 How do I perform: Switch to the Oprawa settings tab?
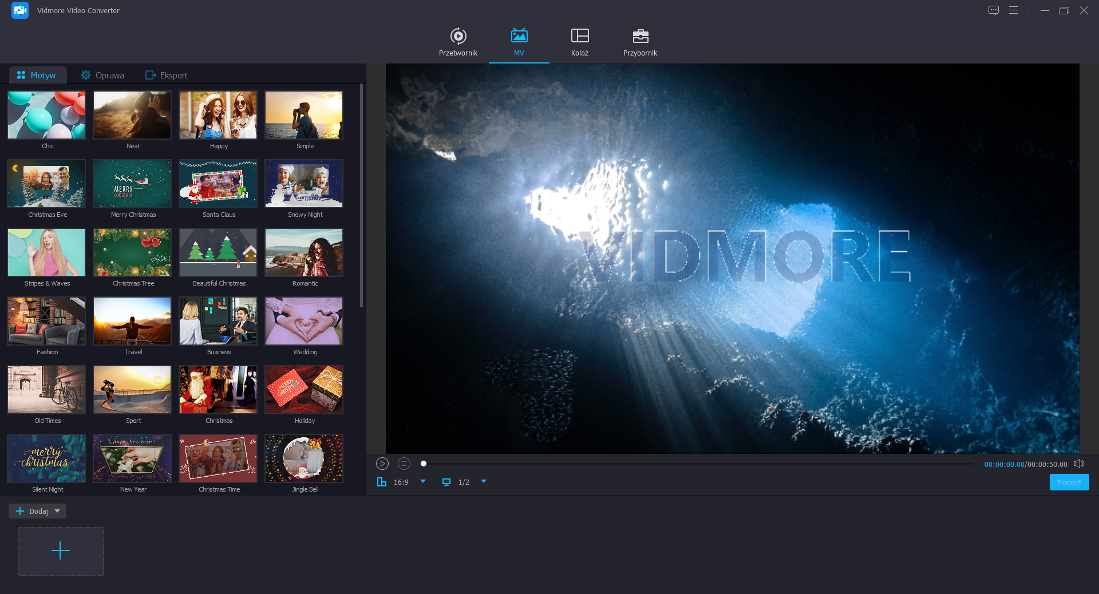[x=102, y=75]
